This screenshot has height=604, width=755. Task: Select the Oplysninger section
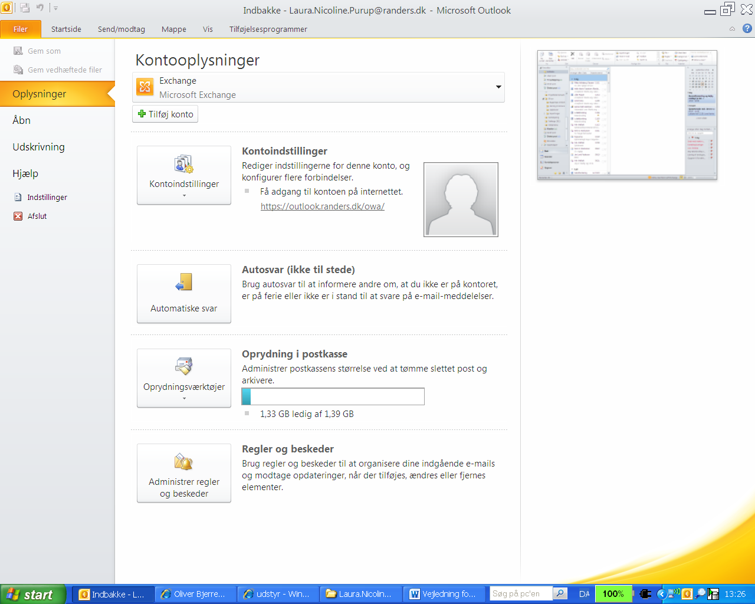[57, 94]
